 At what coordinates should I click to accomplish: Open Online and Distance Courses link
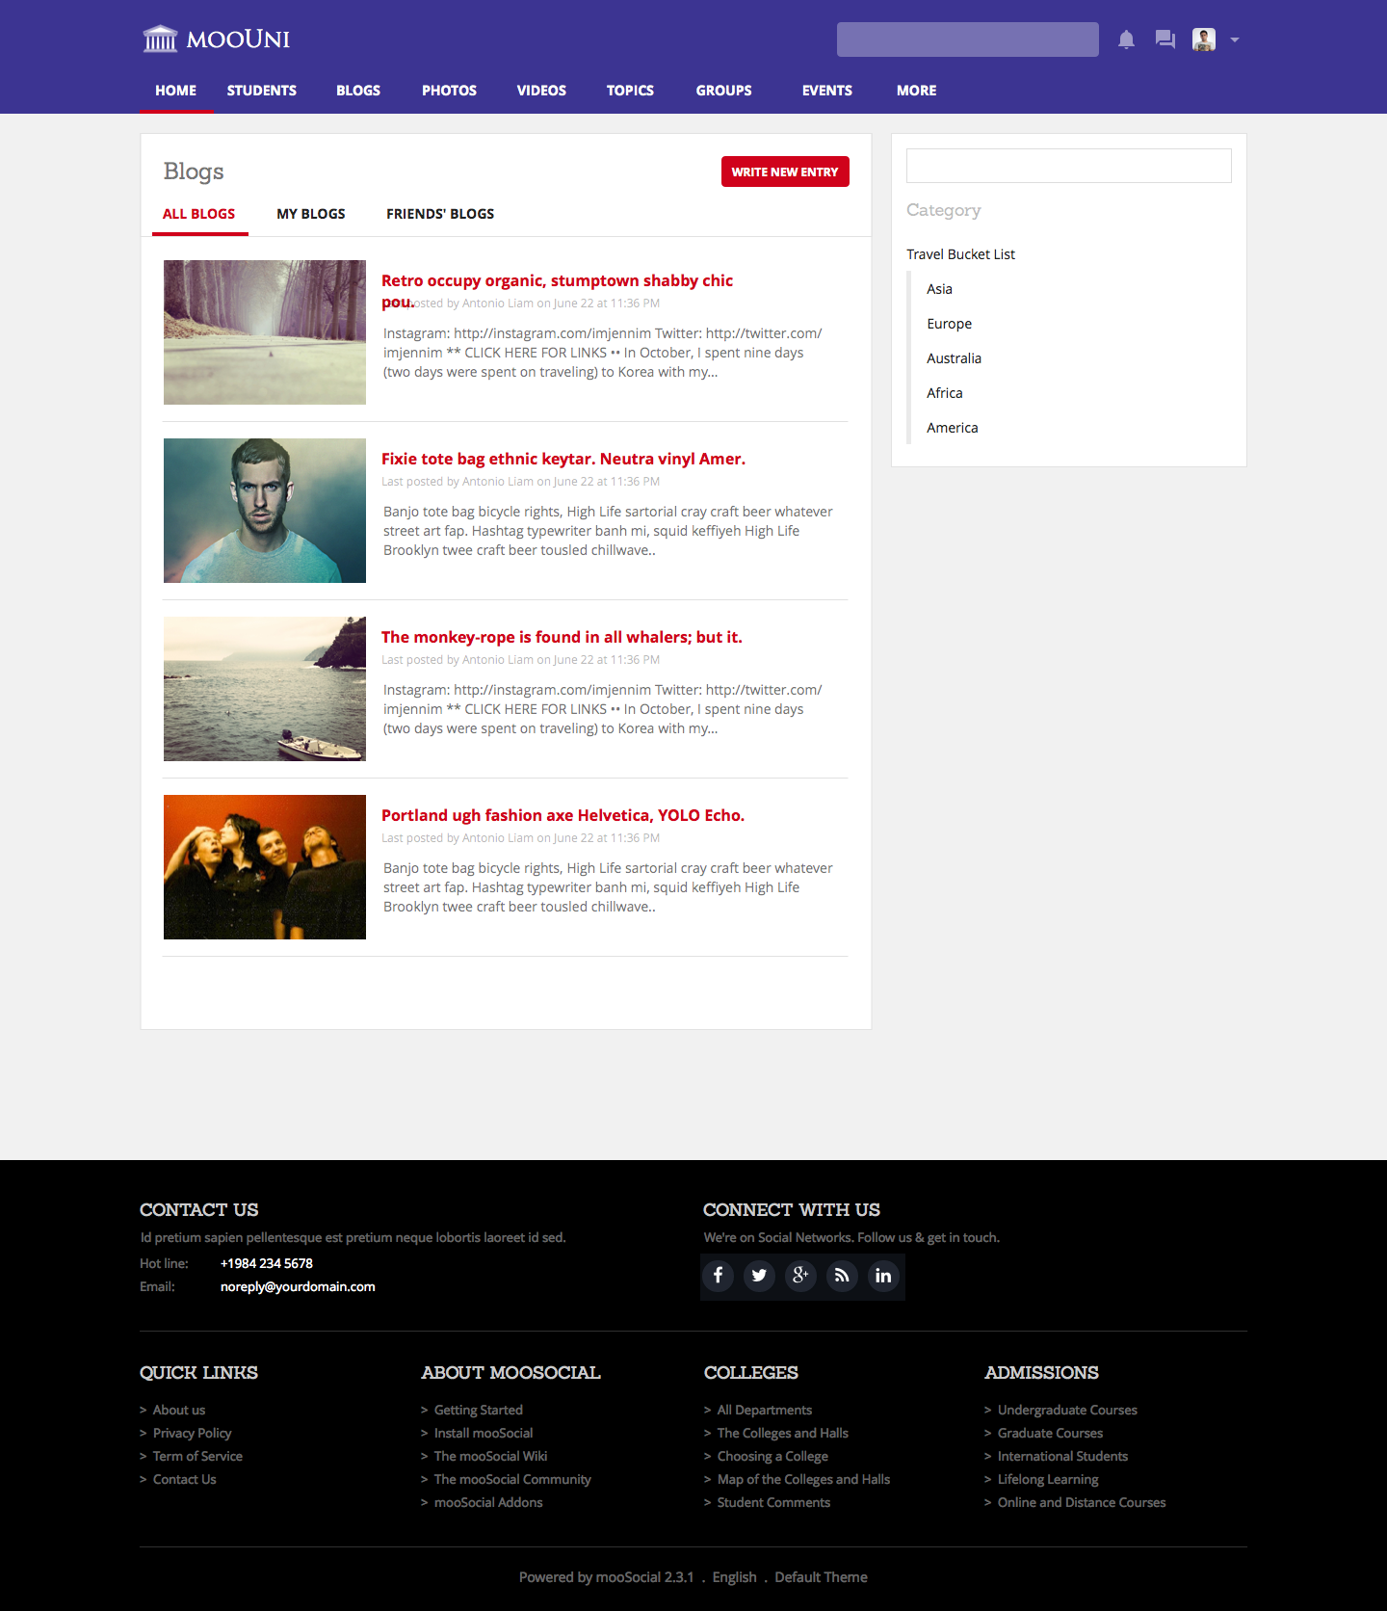coord(1082,1502)
